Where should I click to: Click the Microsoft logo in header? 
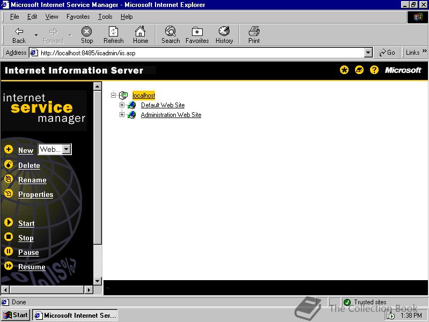403,70
